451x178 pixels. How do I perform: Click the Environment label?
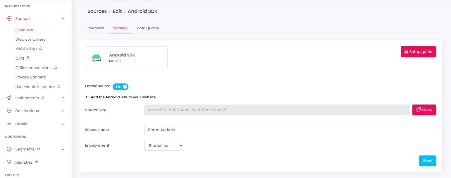[x=97, y=145]
